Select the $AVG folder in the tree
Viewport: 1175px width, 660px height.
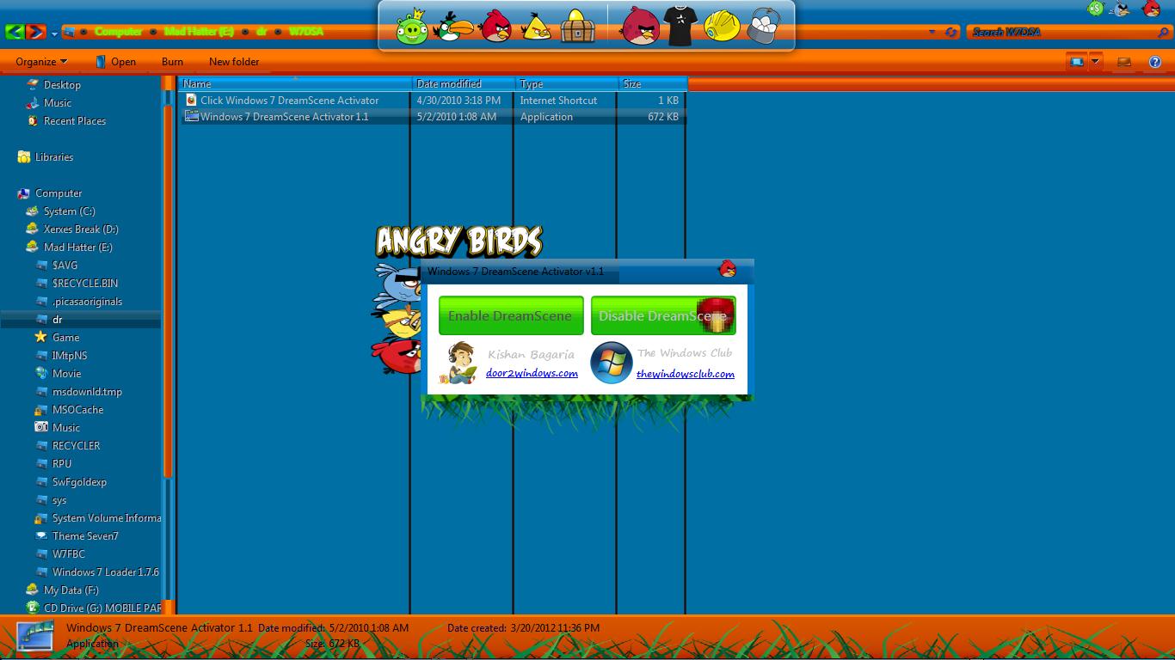coord(65,266)
